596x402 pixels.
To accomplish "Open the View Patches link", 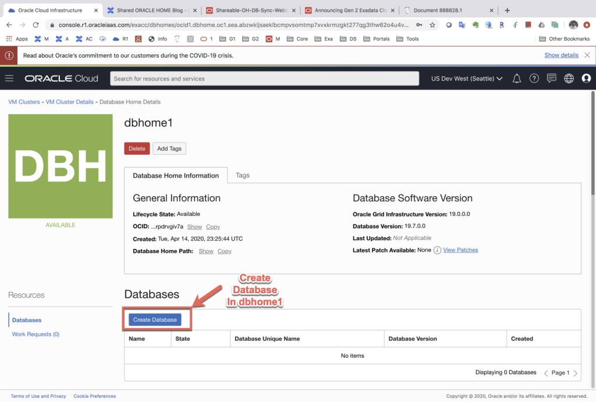I will click(462, 250).
